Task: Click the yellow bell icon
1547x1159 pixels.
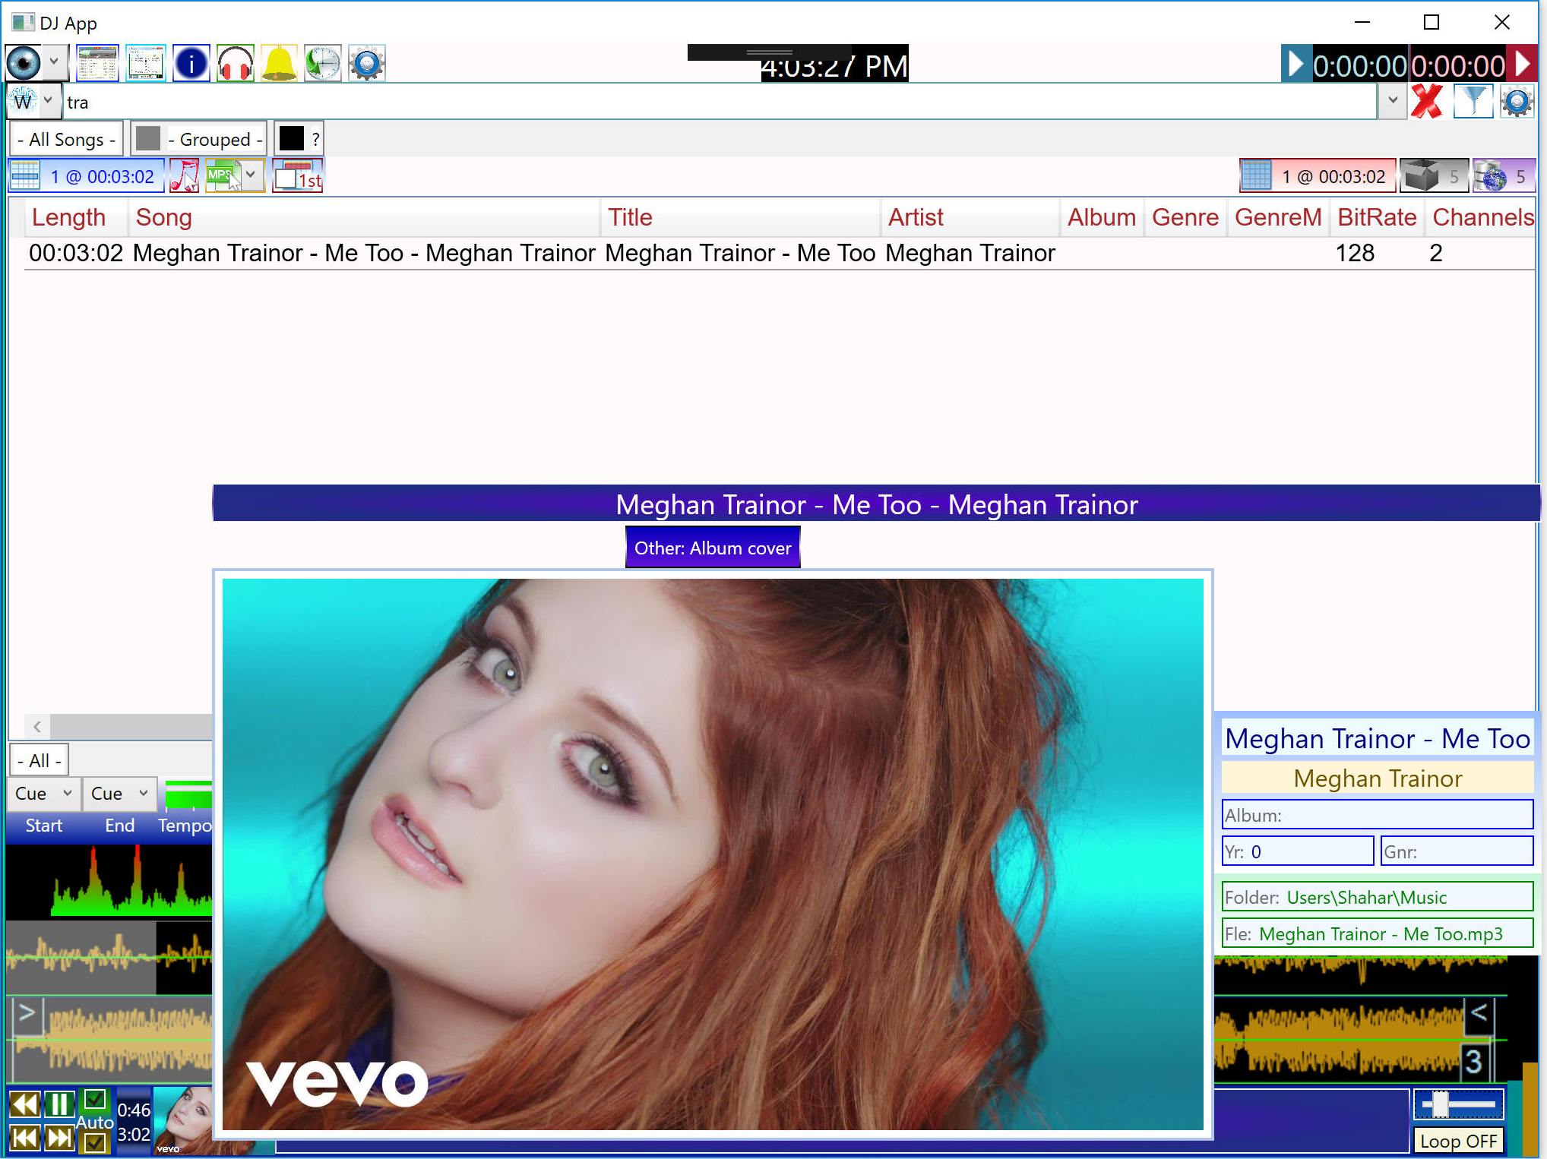Action: (x=279, y=64)
